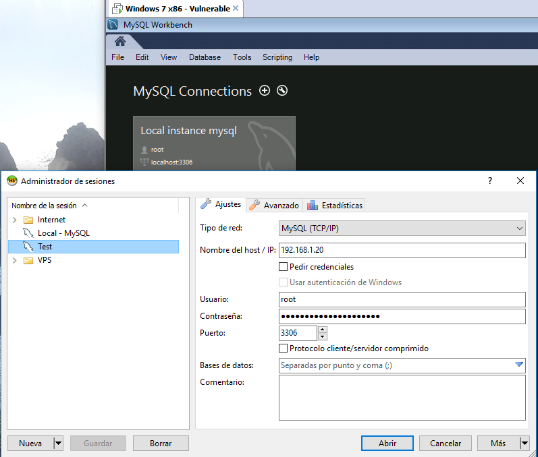Click the Cancelar button
The width and height of the screenshot is (538, 457).
[x=446, y=444]
